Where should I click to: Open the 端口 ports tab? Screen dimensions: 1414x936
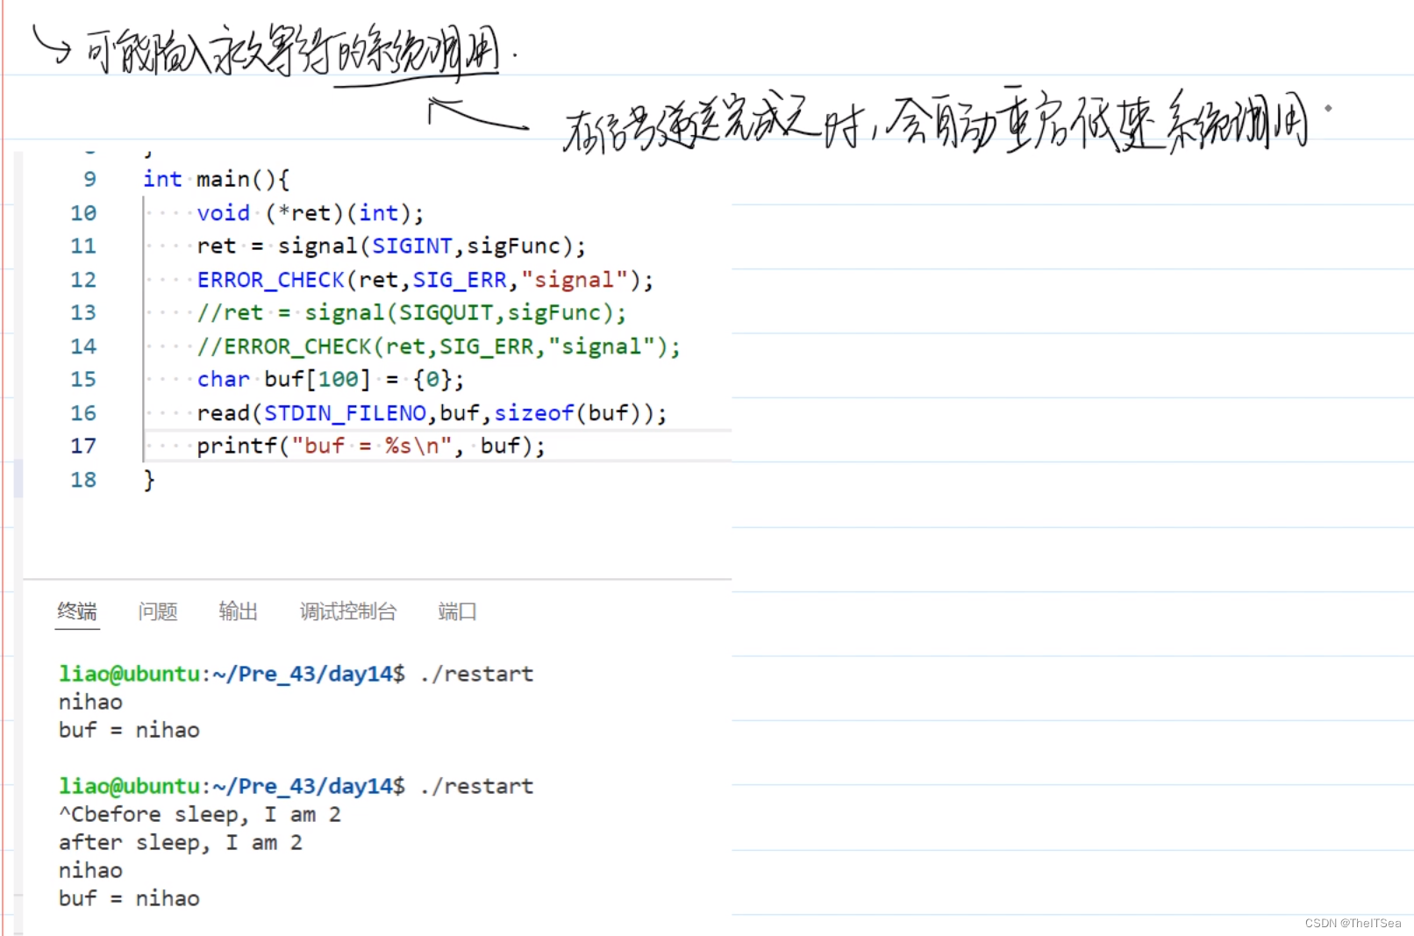click(x=457, y=611)
